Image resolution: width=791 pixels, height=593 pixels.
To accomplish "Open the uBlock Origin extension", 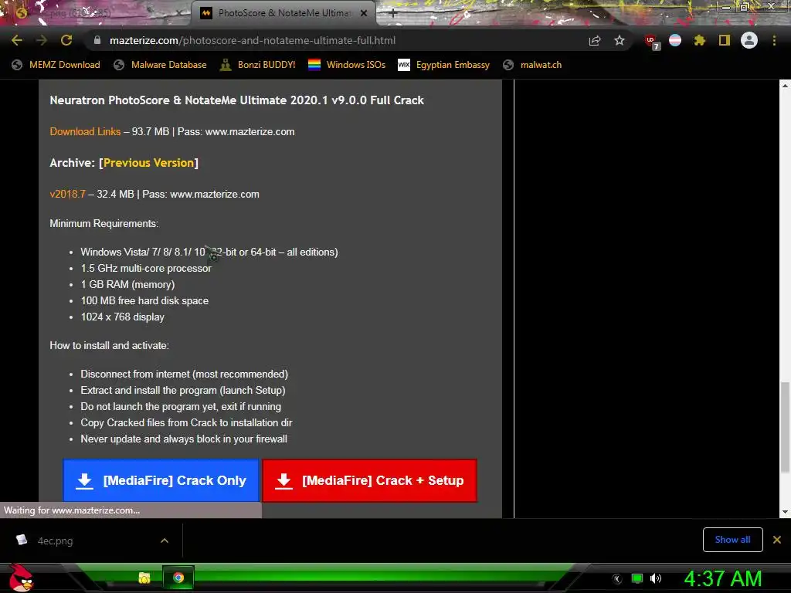I will [651, 41].
